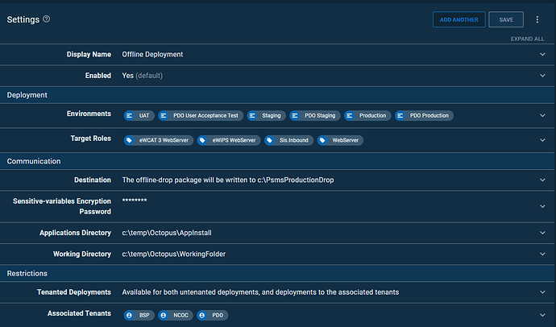Click the UAT environment chip
Viewport: 556px width, 327px height.
click(139, 115)
